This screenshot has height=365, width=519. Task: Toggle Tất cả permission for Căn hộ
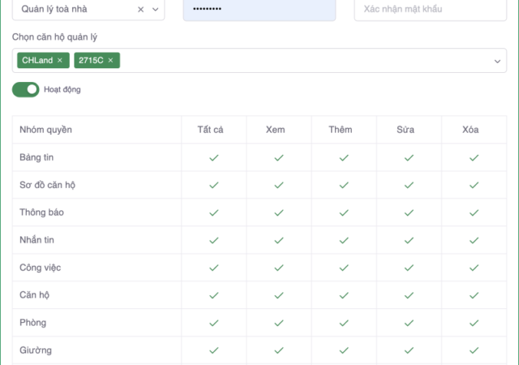(x=214, y=295)
